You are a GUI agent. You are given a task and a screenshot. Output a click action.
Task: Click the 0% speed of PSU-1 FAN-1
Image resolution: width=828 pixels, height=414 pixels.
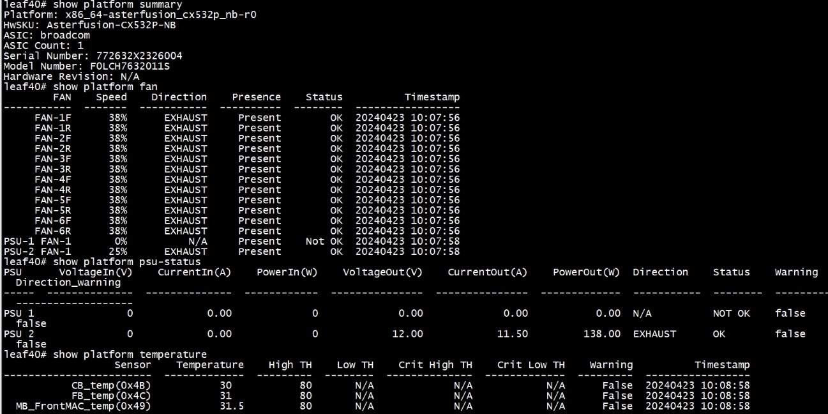[121, 241]
